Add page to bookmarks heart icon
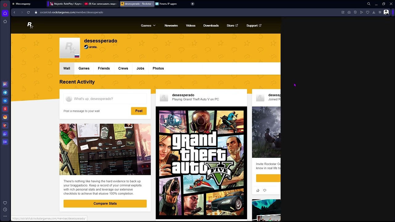Screen dimensions: 395x222 368,12
